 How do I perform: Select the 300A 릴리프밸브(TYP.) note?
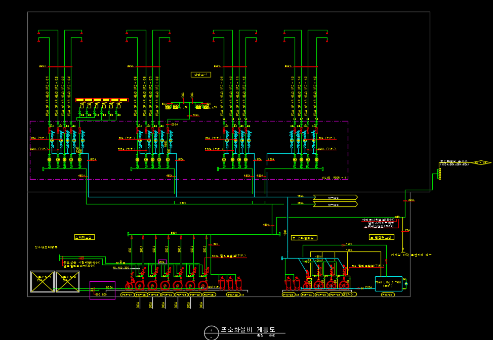(229, 256)
